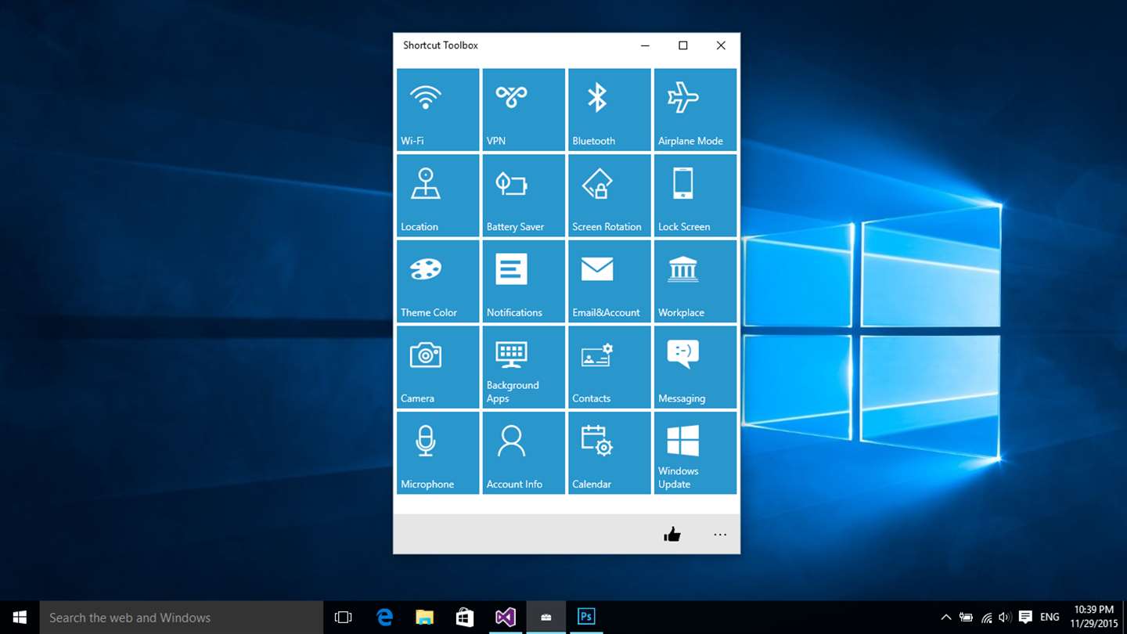Open the wireless network tray icon
Viewport: 1127px width, 634px height.
[x=986, y=618]
